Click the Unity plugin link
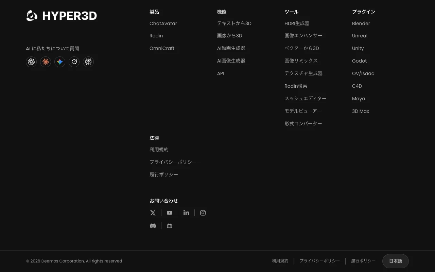The width and height of the screenshot is (435, 272). click(358, 48)
